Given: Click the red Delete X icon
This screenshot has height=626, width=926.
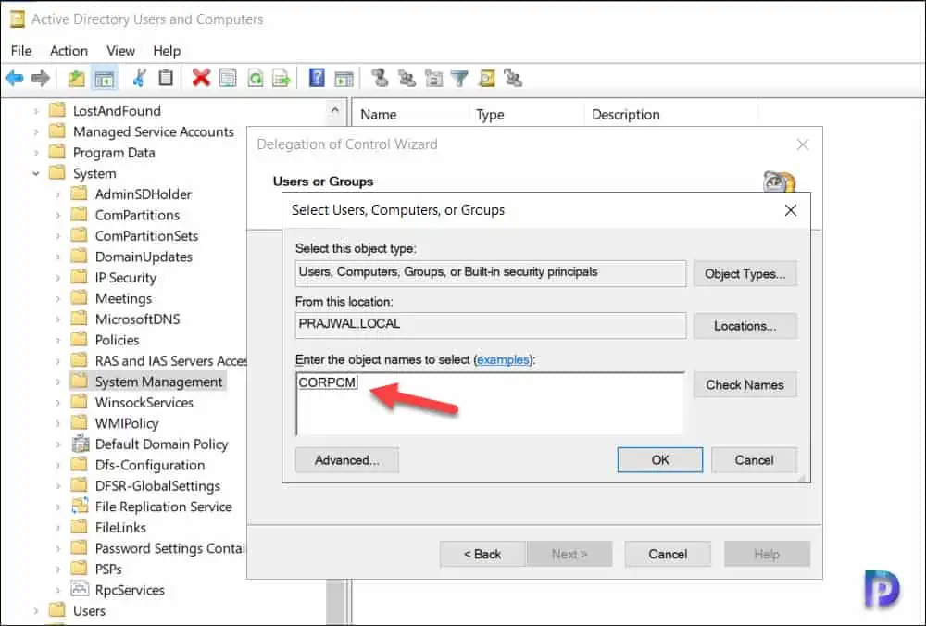Looking at the screenshot, I should coord(201,78).
